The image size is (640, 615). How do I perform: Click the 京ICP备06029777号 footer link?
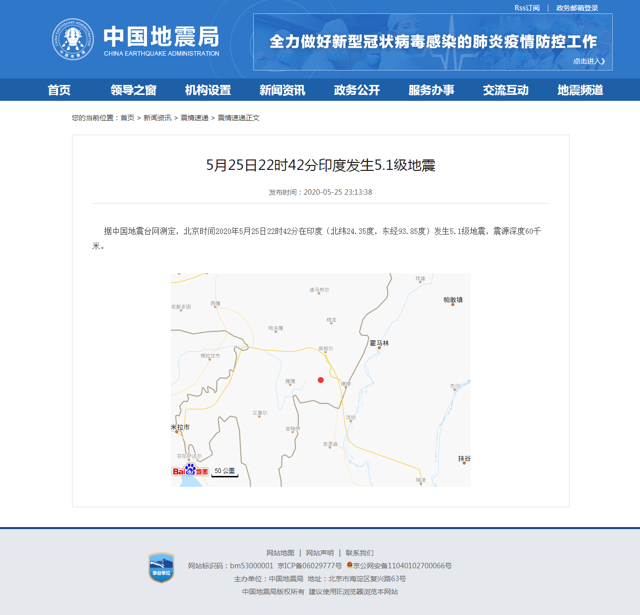coord(310,566)
